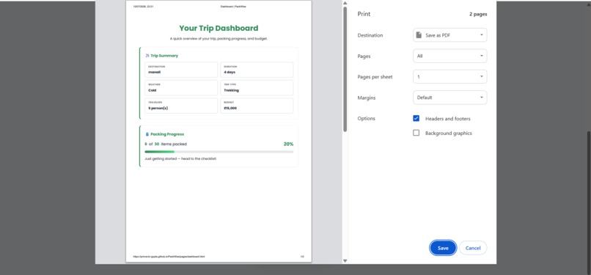This screenshot has height=275, width=591.
Task: Click the Trip Summary plane icon
Action: click(147, 56)
